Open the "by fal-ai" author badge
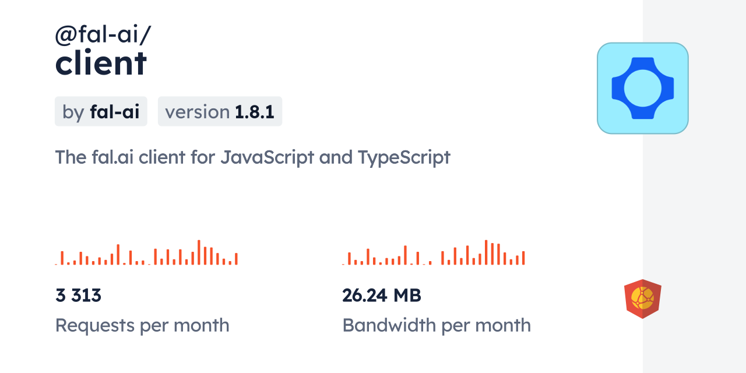Viewport: 746px width, 373px height. 101,111
